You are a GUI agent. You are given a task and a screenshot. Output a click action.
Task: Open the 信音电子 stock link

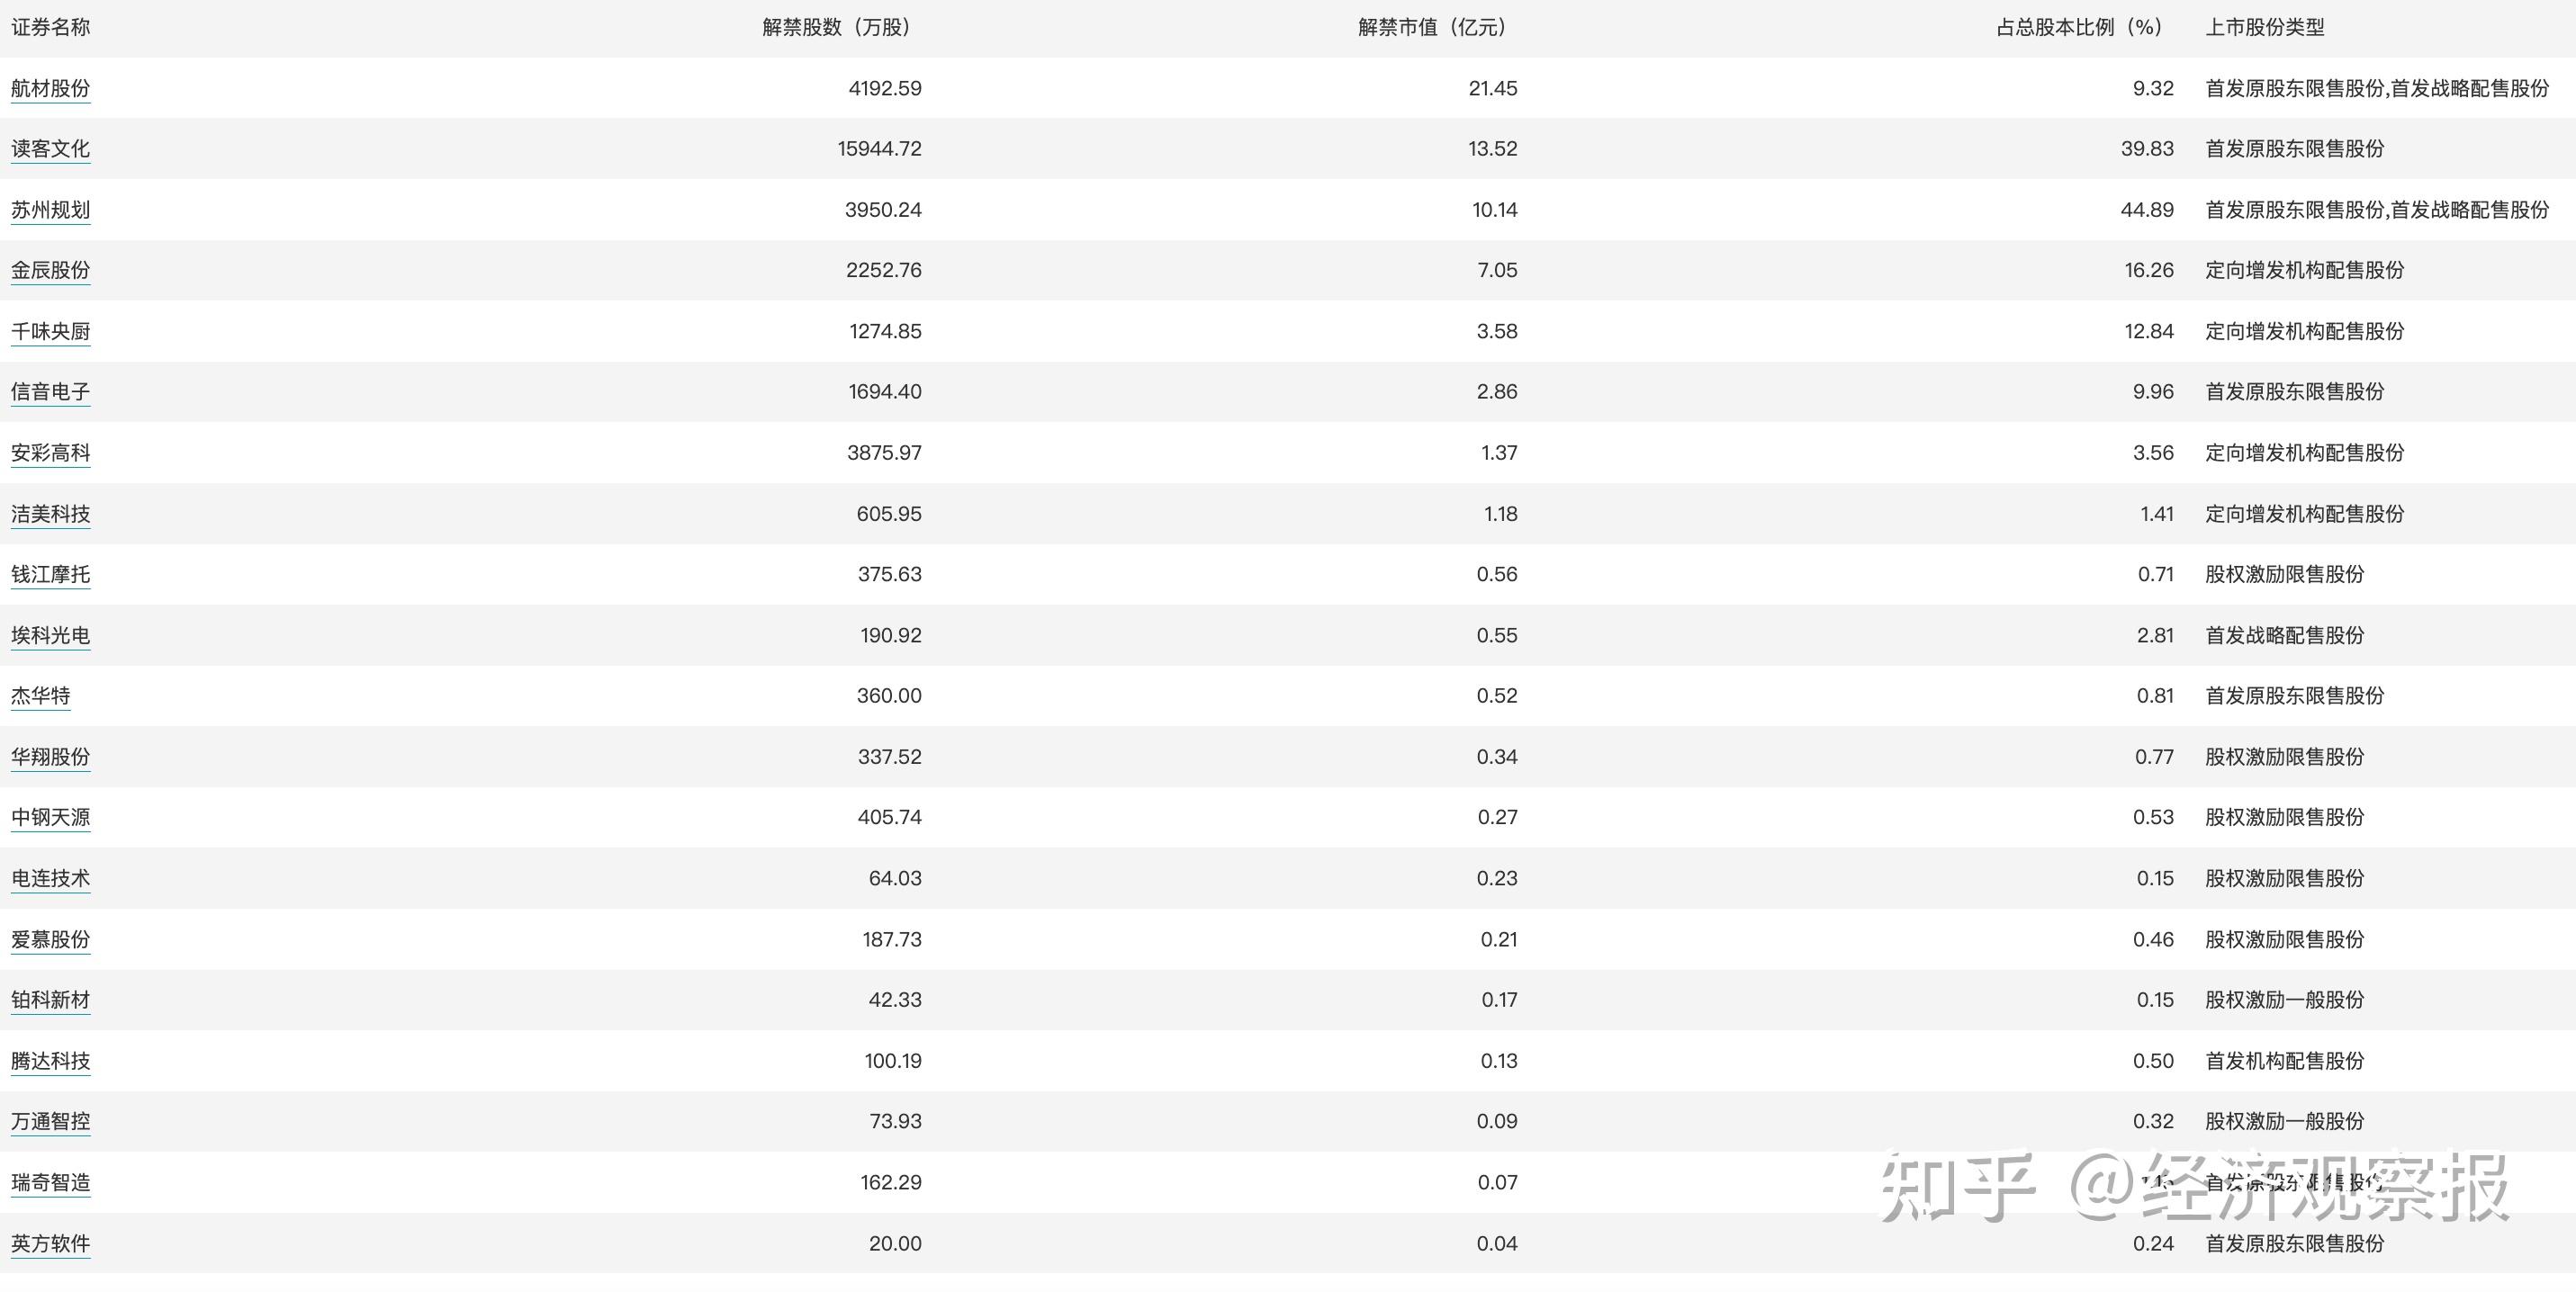[x=50, y=391]
